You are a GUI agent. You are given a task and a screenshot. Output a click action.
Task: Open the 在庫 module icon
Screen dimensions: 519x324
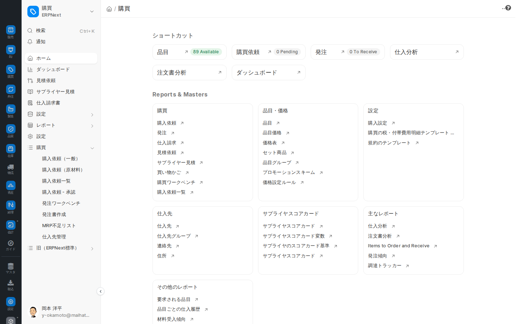[x=11, y=150]
